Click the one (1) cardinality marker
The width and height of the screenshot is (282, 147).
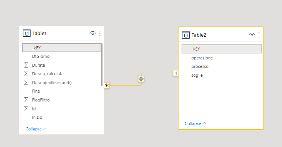point(176,73)
